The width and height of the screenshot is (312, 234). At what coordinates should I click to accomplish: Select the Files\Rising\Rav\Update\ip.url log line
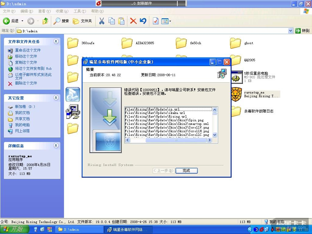pyautogui.click(x=168, y=109)
